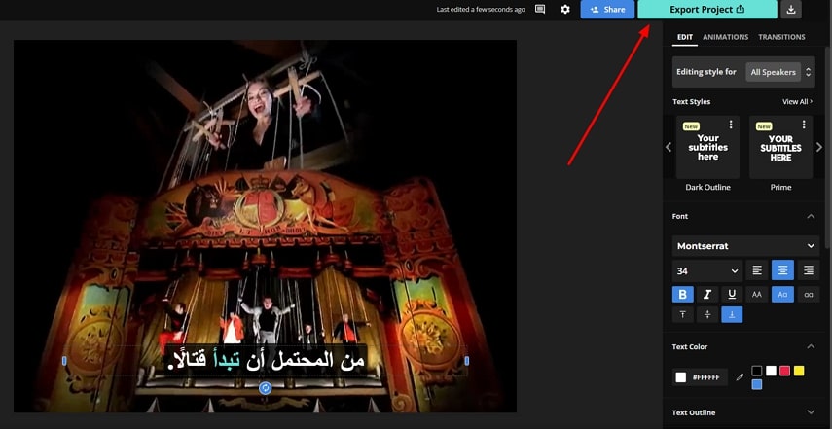Align subtitle text to the right
Screen dimensions: 832x429
point(808,270)
